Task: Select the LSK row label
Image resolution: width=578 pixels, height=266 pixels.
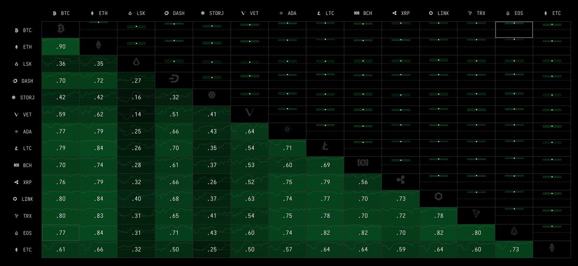Action: point(24,64)
